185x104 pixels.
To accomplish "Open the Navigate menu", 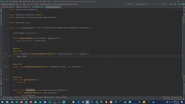I will point(15,1).
